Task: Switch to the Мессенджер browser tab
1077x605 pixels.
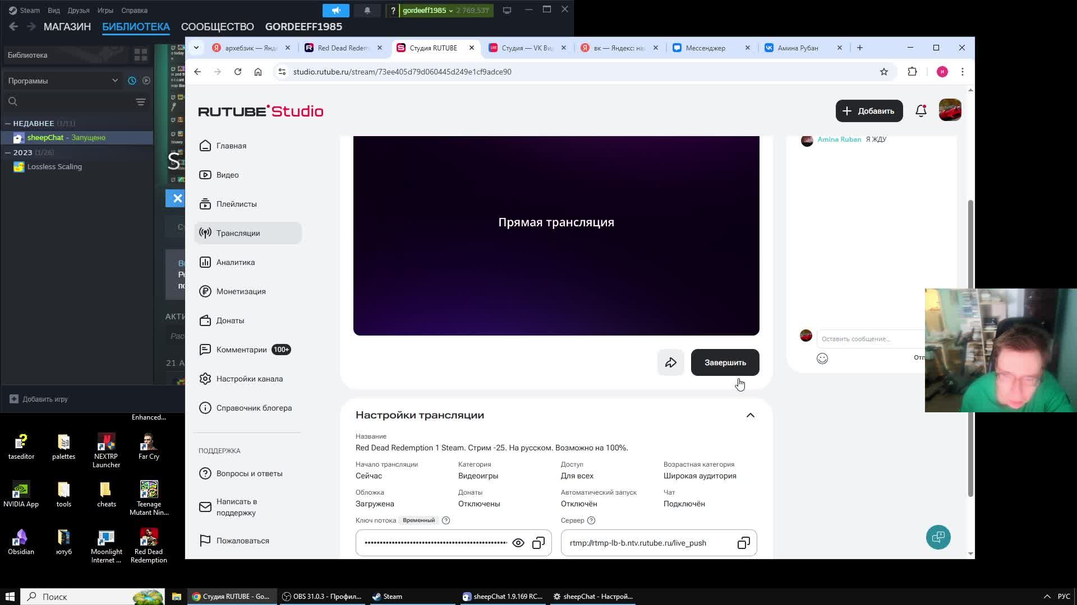Action: [705, 48]
